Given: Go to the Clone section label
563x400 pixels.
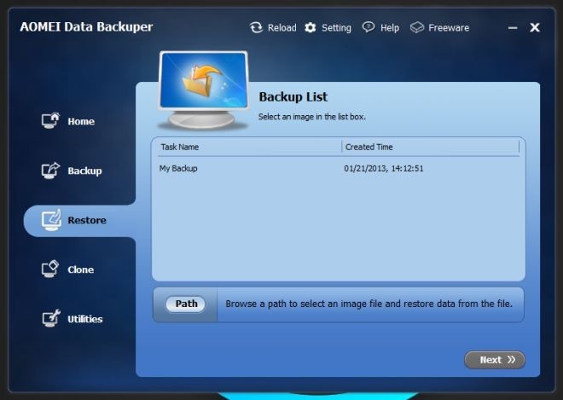Looking at the screenshot, I should point(81,270).
